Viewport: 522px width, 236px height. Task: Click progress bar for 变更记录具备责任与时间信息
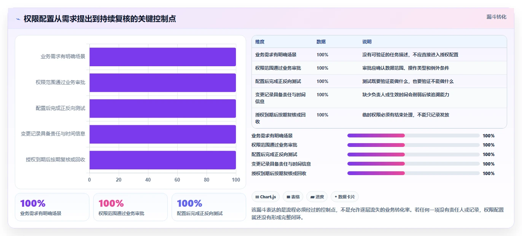pyautogui.click(x=414, y=164)
